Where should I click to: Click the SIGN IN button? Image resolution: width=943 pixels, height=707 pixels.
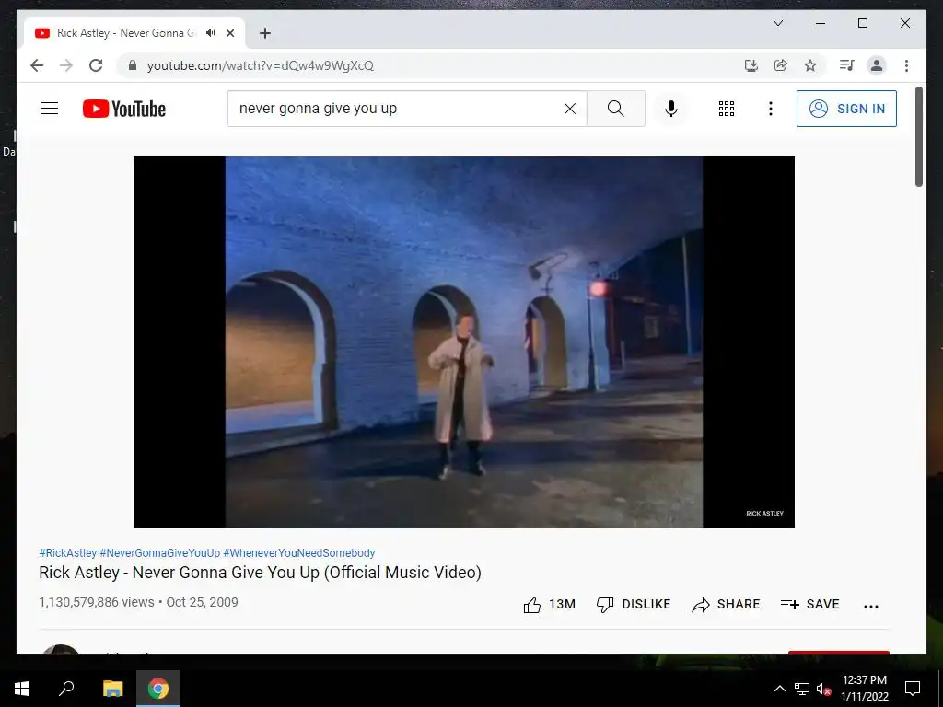846,109
